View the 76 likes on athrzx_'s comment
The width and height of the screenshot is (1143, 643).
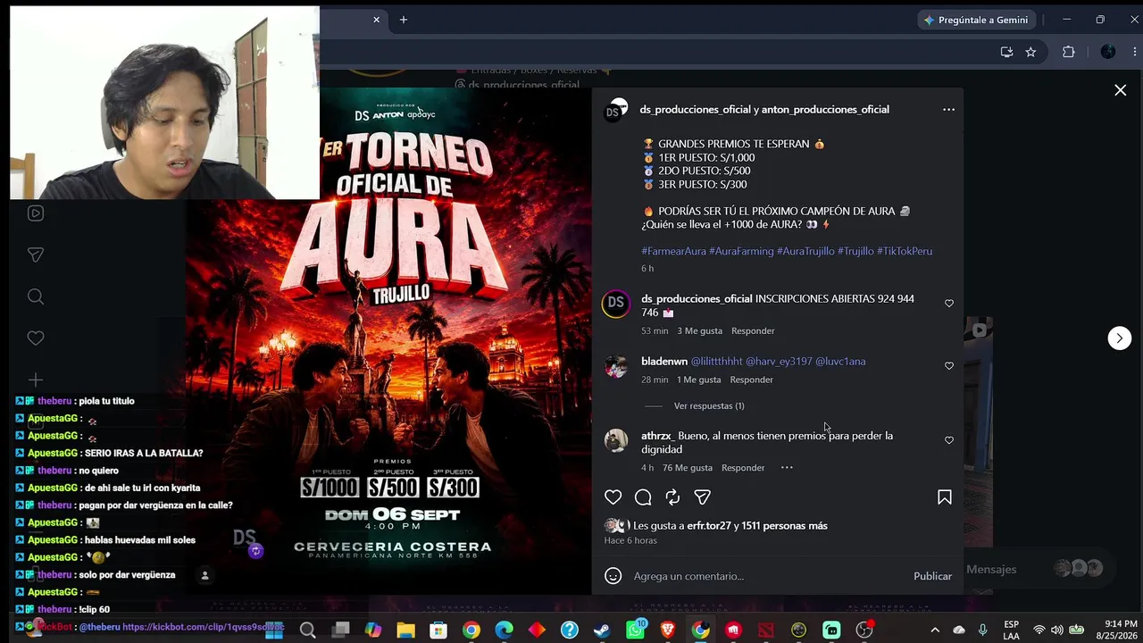coord(688,468)
